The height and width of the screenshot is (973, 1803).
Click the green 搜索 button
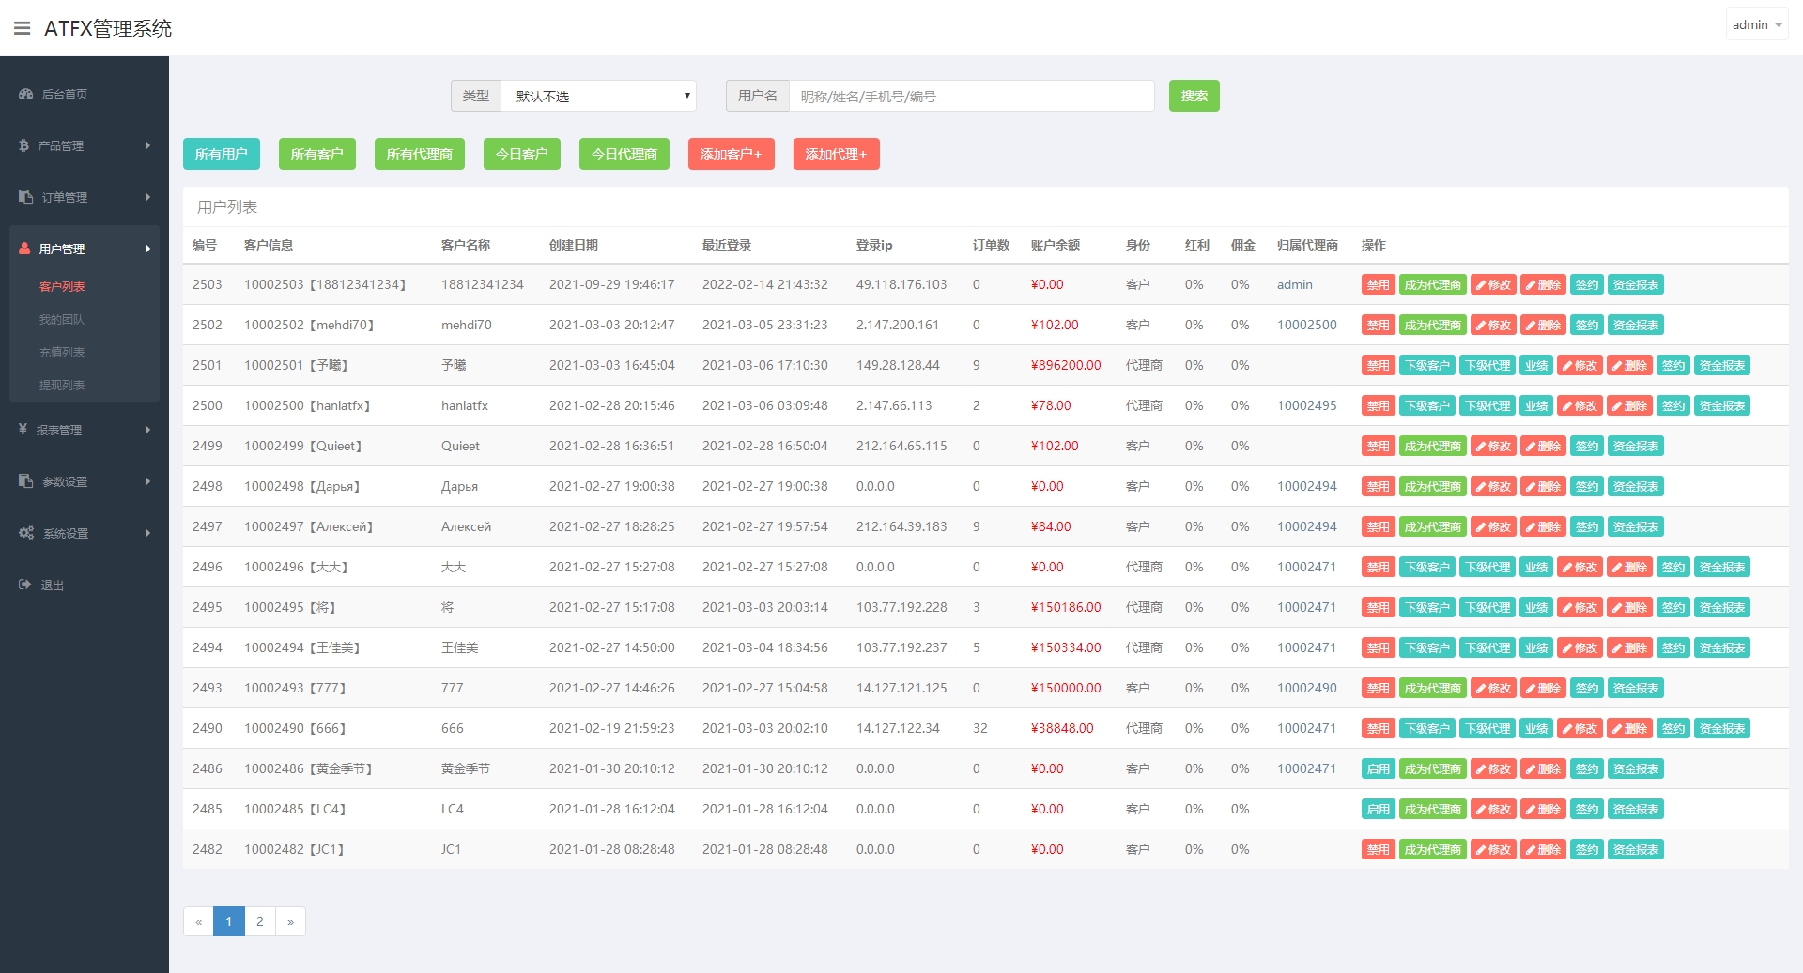click(1194, 96)
